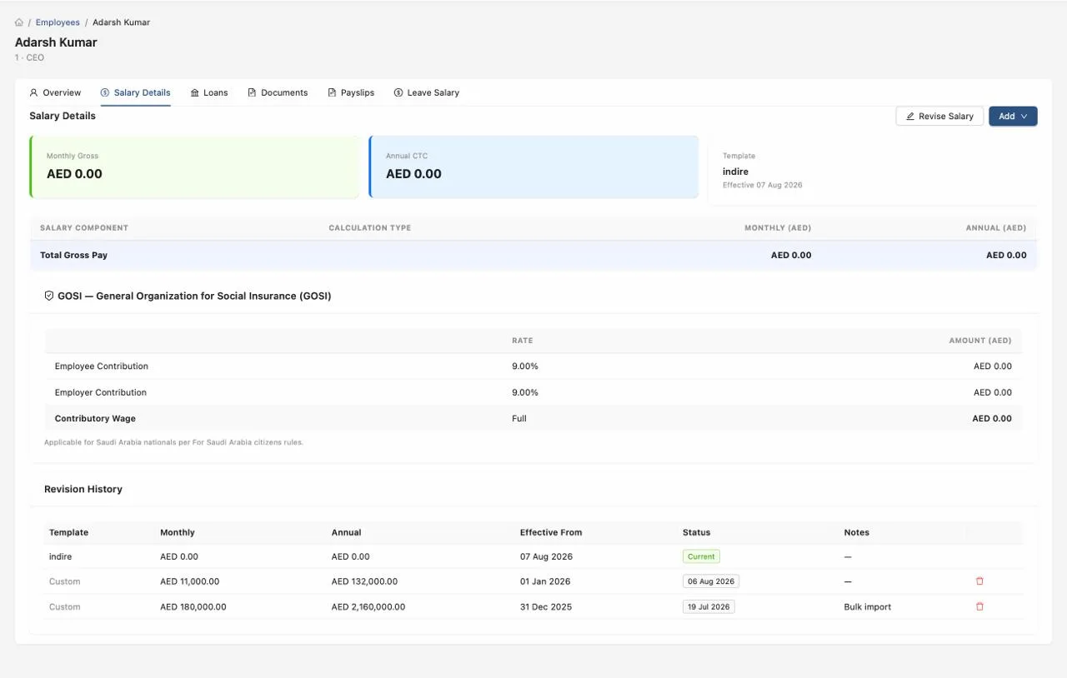Click the 19 Jul 2026 status badge
The width and height of the screenshot is (1067, 678).
[709, 607]
